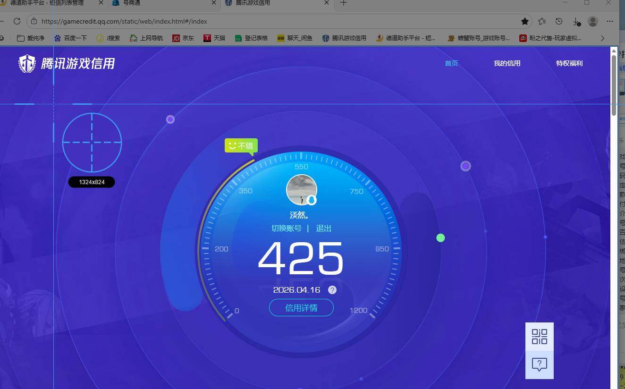
Task: Expand the bookmarks bar overflow chevron
Action: 602,38
